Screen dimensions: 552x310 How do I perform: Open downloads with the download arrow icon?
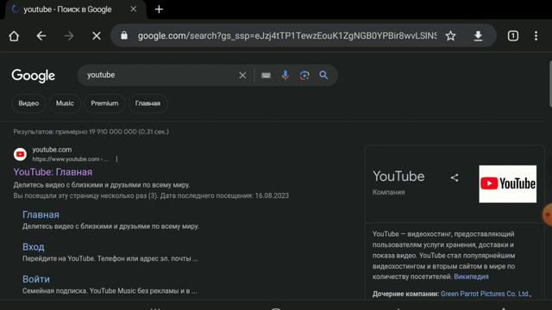point(478,36)
